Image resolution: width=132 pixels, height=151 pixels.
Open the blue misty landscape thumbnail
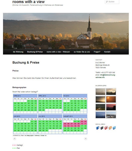tap(100, 115)
